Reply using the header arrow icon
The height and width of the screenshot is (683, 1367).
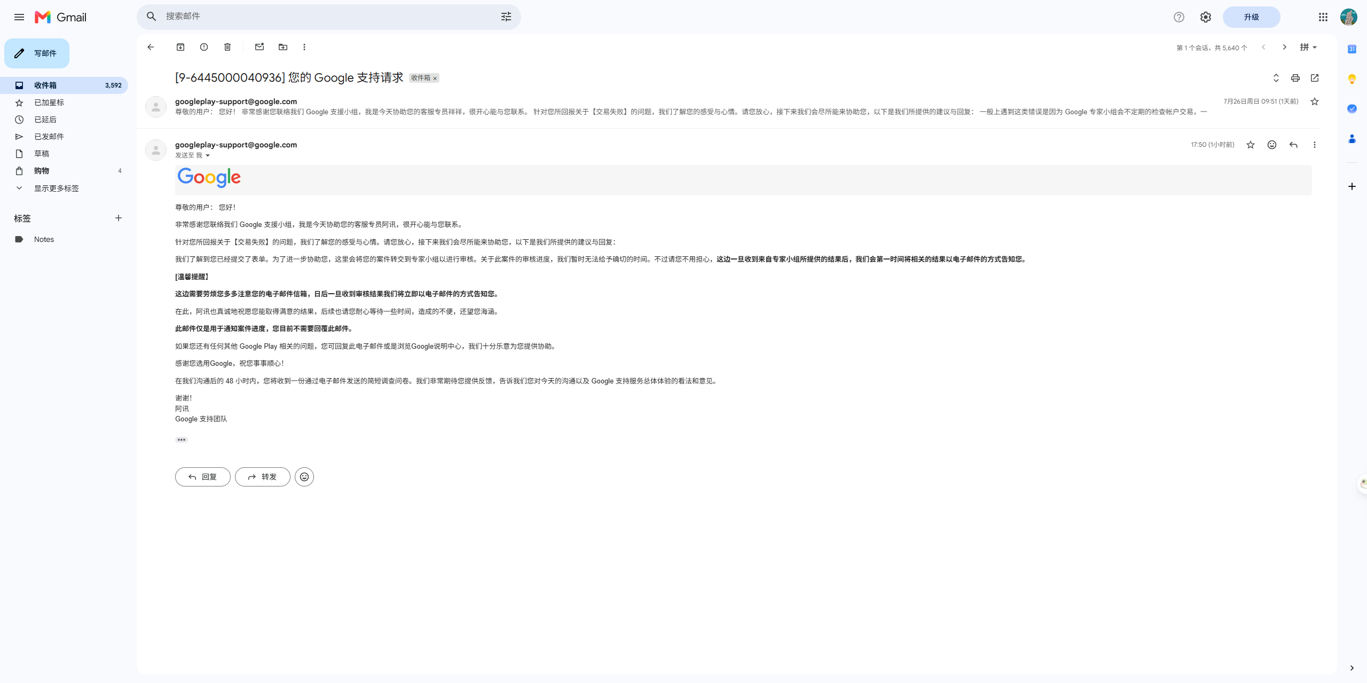pos(1293,145)
